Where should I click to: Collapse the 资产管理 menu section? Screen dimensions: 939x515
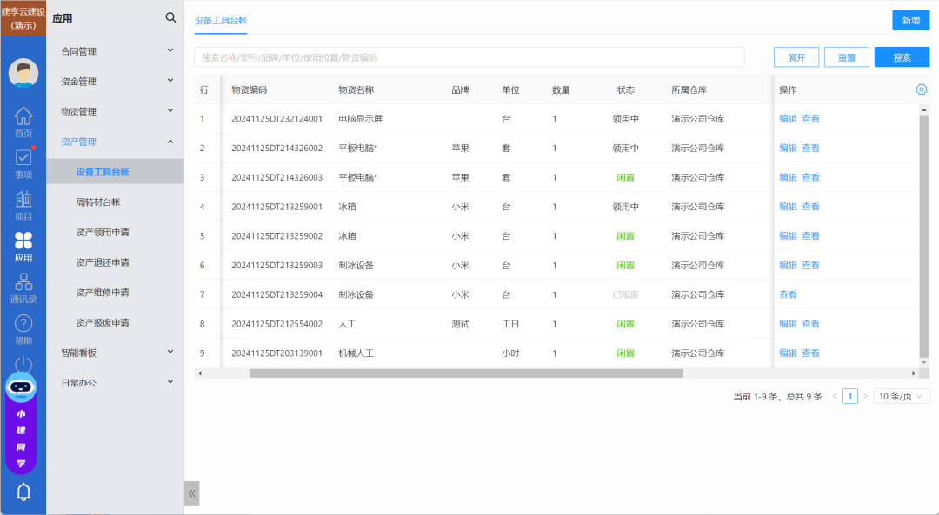(x=116, y=142)
